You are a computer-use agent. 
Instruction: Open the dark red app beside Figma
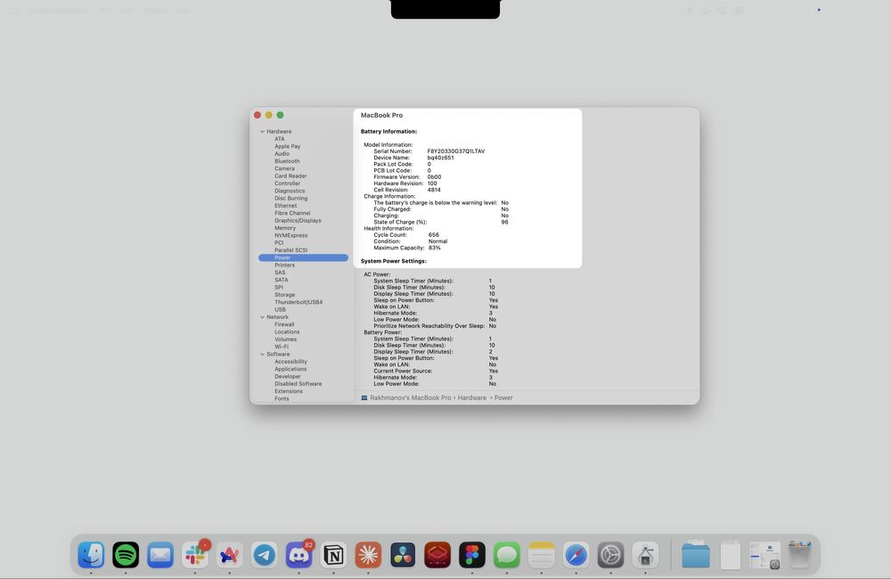(437, 555)
